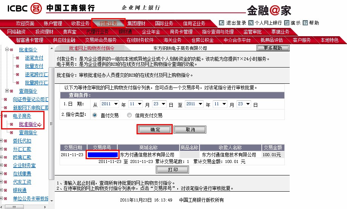
Task: Open the 代发工资 sidebar link
Action: (22, 182)
